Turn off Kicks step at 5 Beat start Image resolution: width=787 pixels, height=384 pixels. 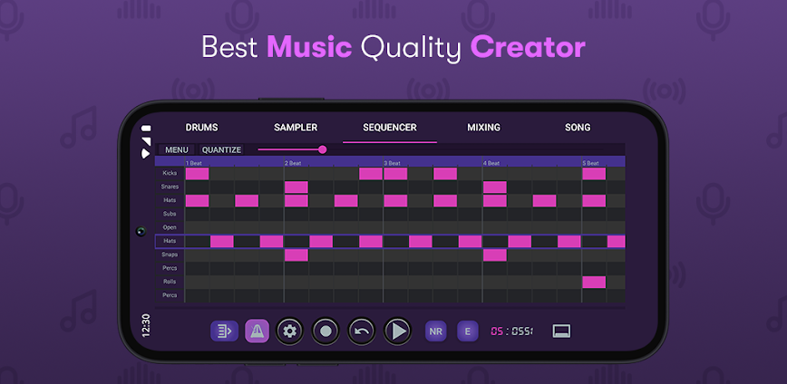pyautogui.click(x=594, y=174)
